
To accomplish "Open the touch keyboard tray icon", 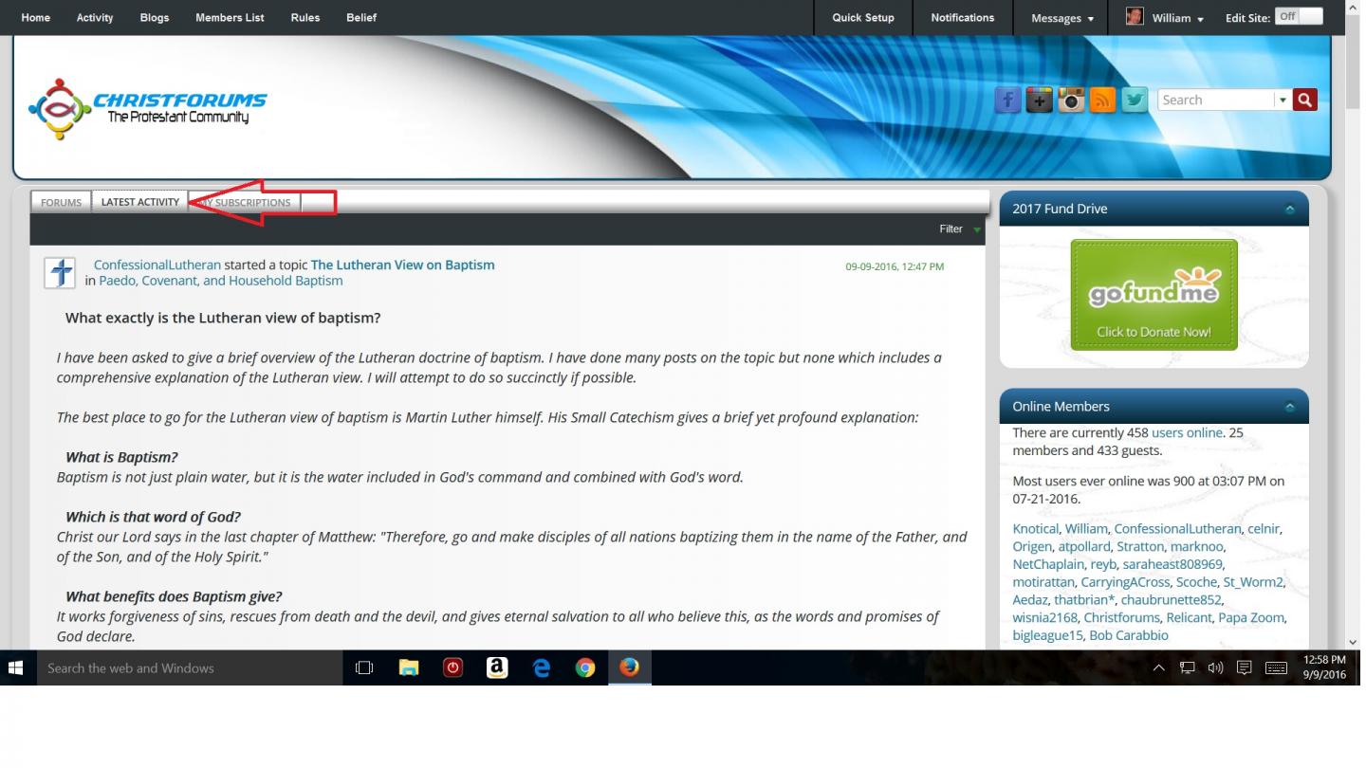I will coord(1277,667).
